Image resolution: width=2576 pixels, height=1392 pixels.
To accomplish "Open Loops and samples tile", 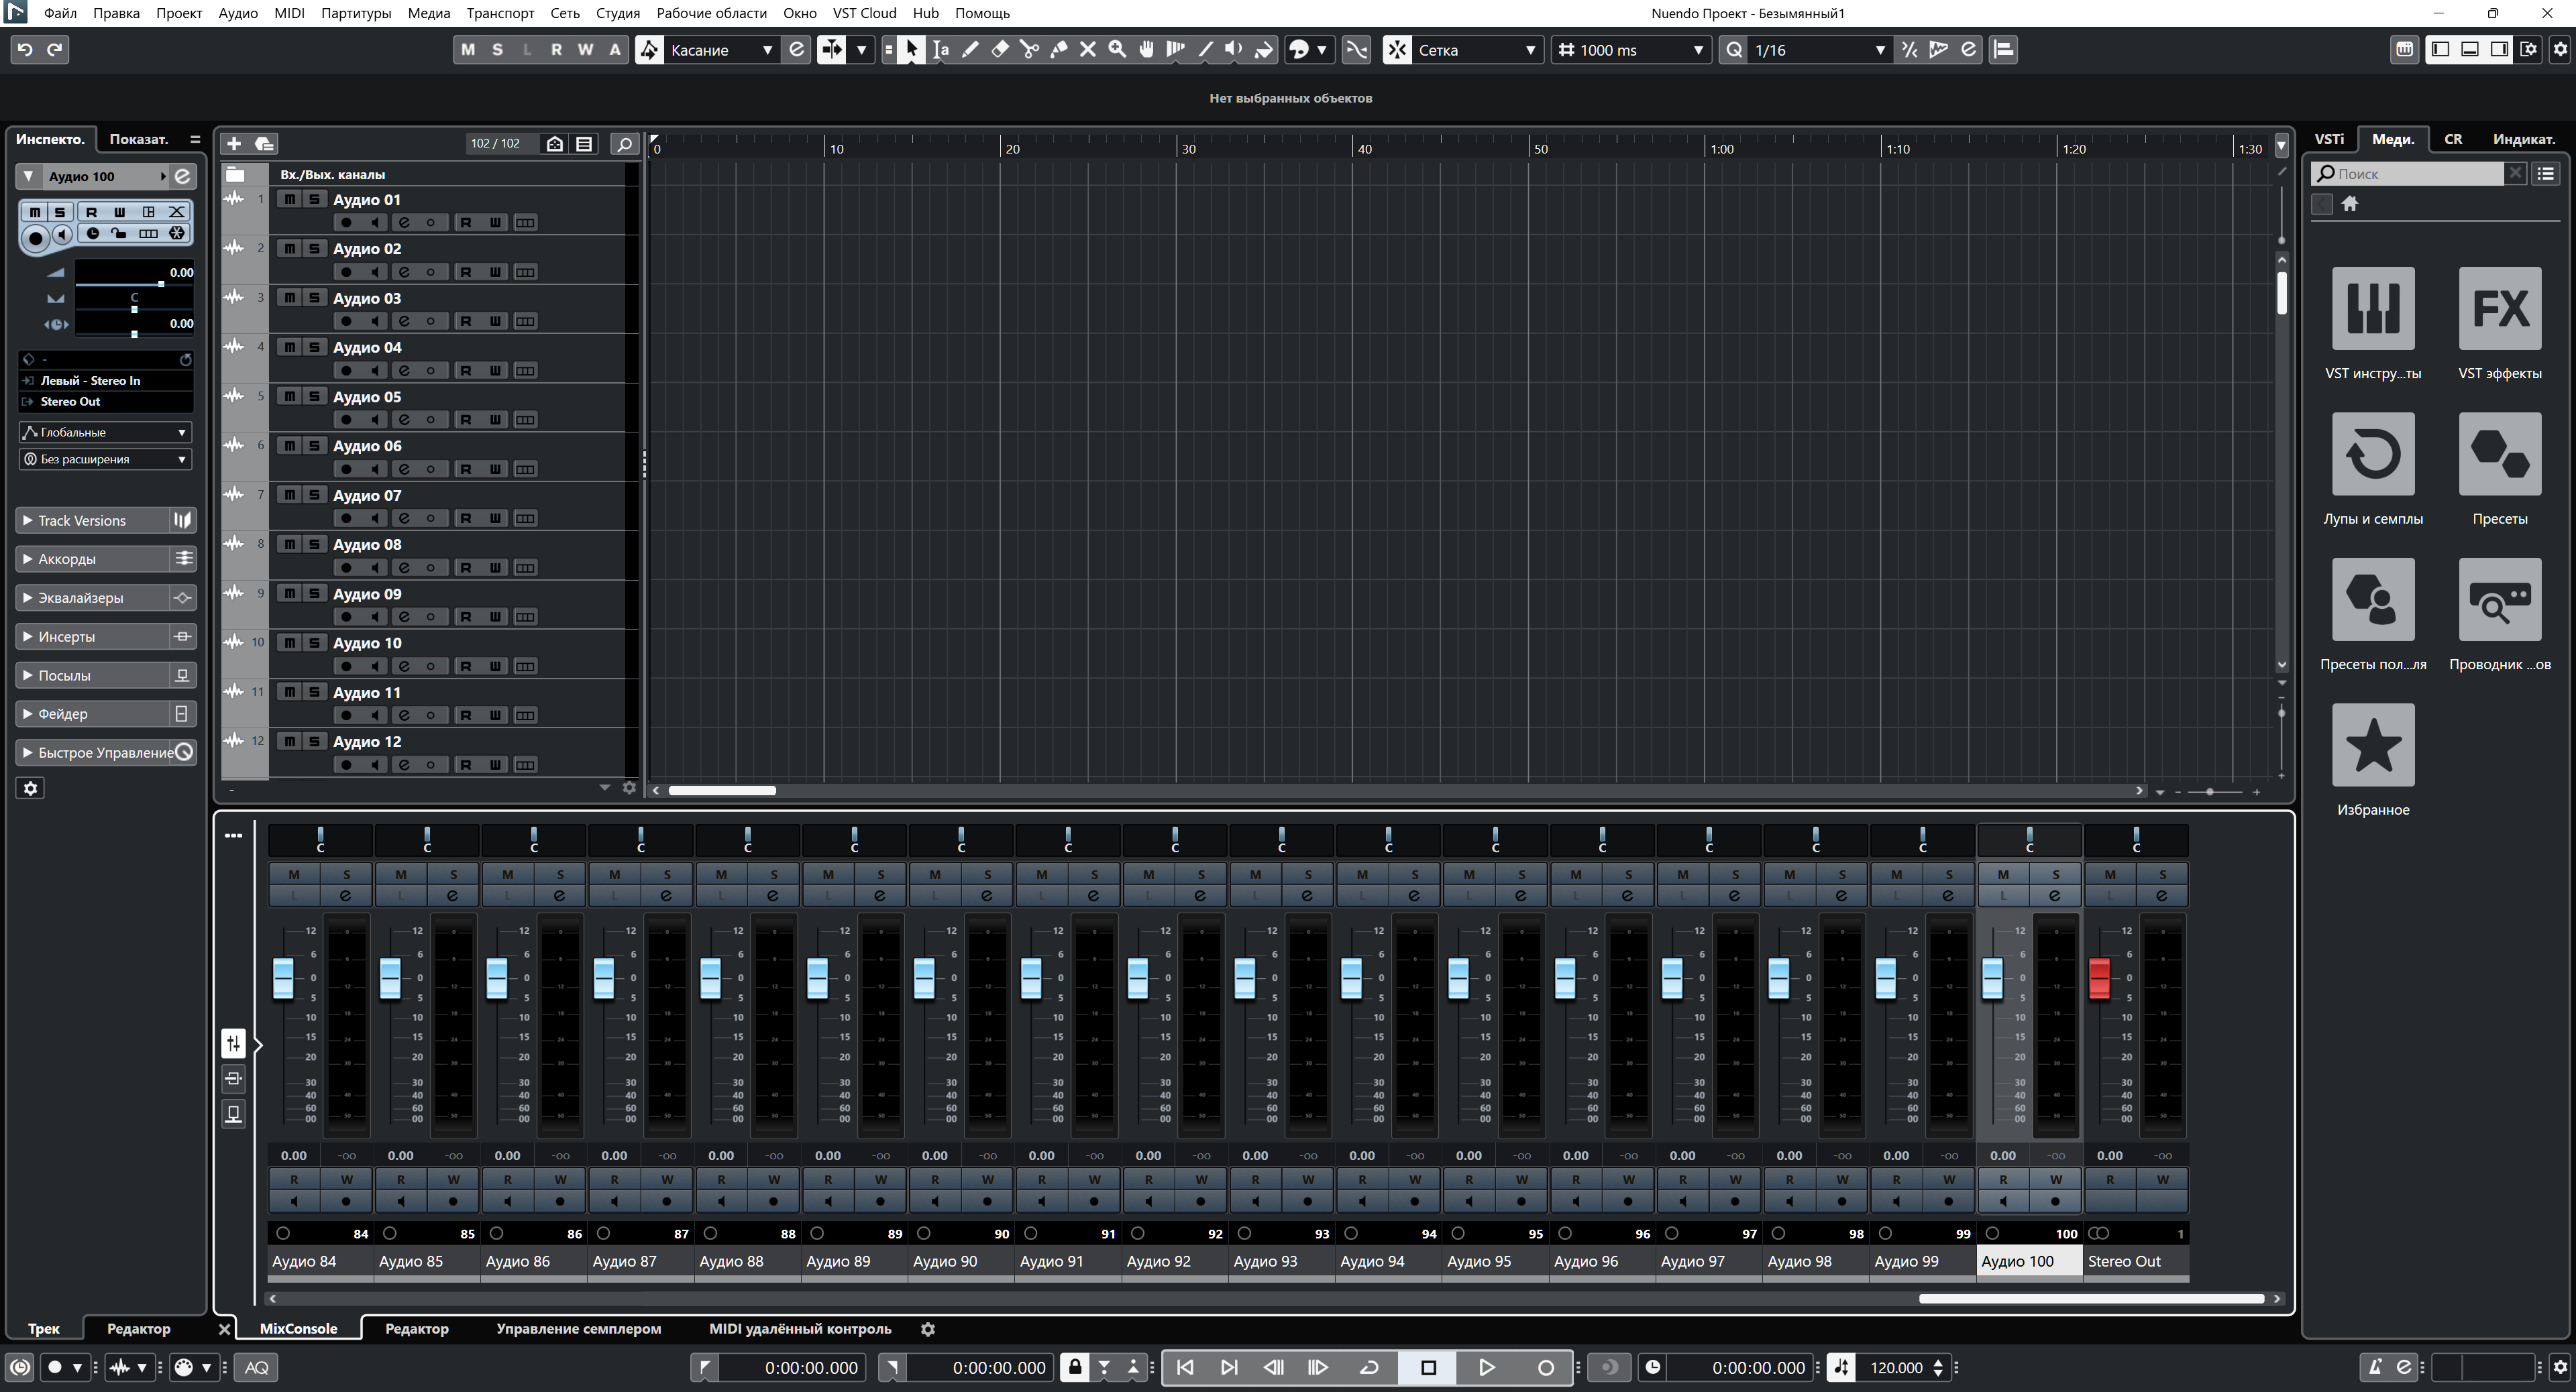I will (x=2372, y=455).
